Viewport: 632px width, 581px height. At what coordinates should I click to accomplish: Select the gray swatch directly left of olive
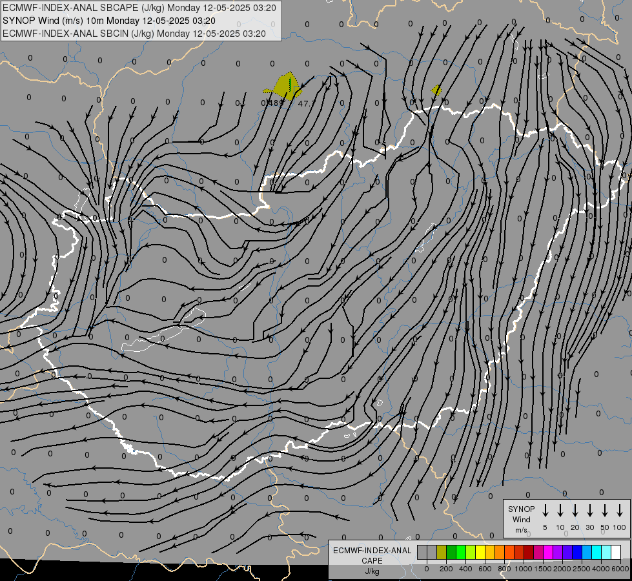[x=432, y=552]
